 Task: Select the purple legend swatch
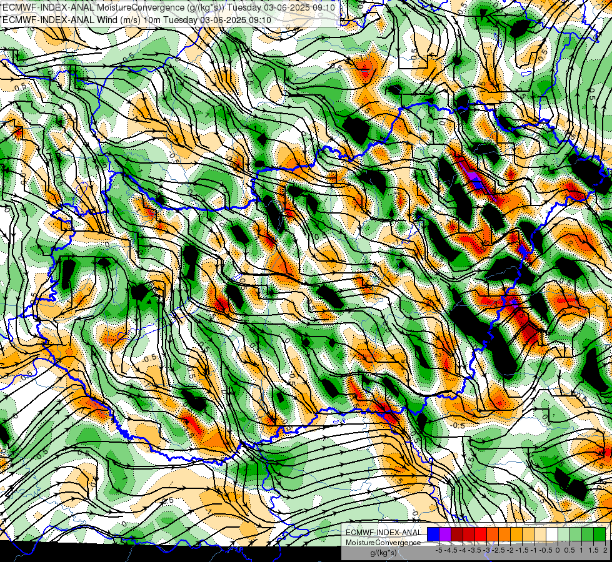tap(445, 535)
